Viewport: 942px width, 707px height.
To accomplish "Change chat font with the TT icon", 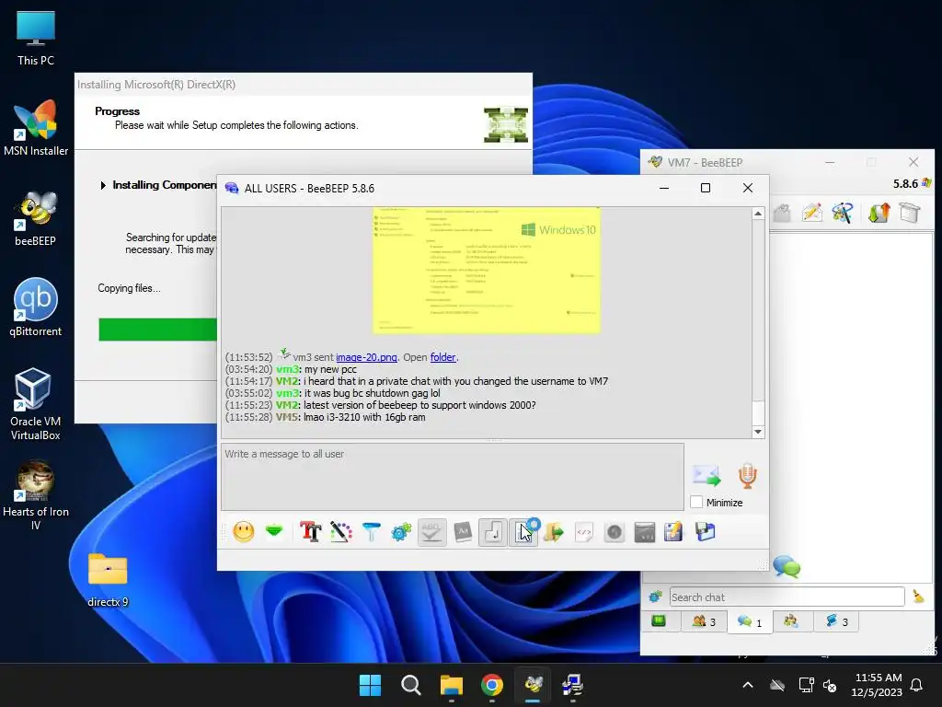I will [x=311, y=532].
